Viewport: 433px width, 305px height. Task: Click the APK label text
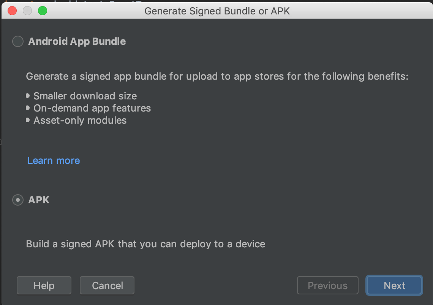pos(39,200)
